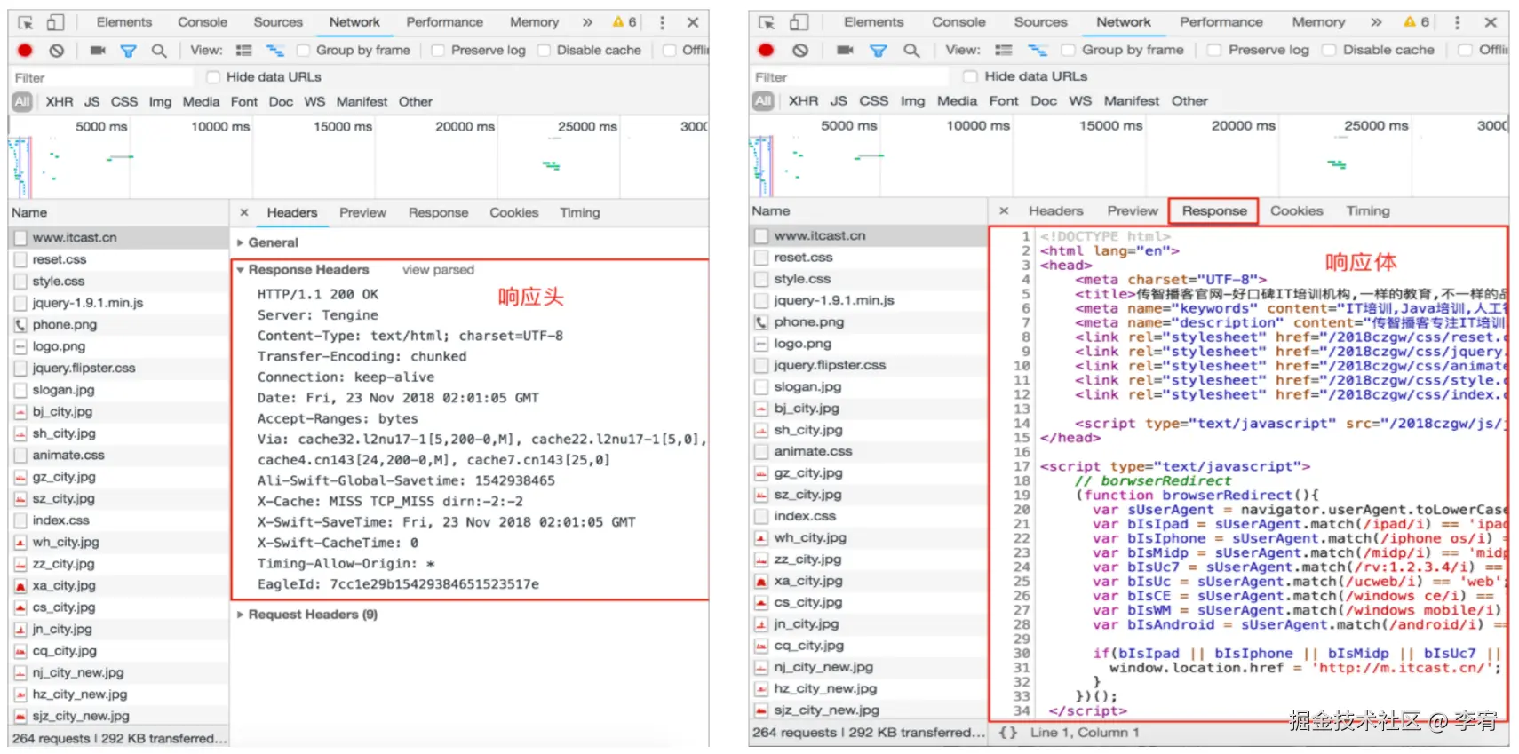Screen dimensions: 1519x754
Task: Toggle the filter funnel icon in right DevTools
Action: click(x=878, y=51)
